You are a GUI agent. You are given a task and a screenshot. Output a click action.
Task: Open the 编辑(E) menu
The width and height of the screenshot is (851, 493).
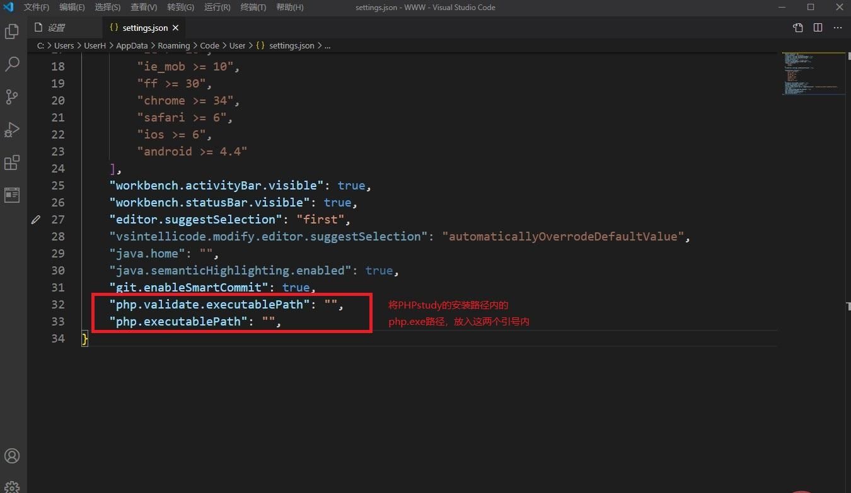coord(72,7)
